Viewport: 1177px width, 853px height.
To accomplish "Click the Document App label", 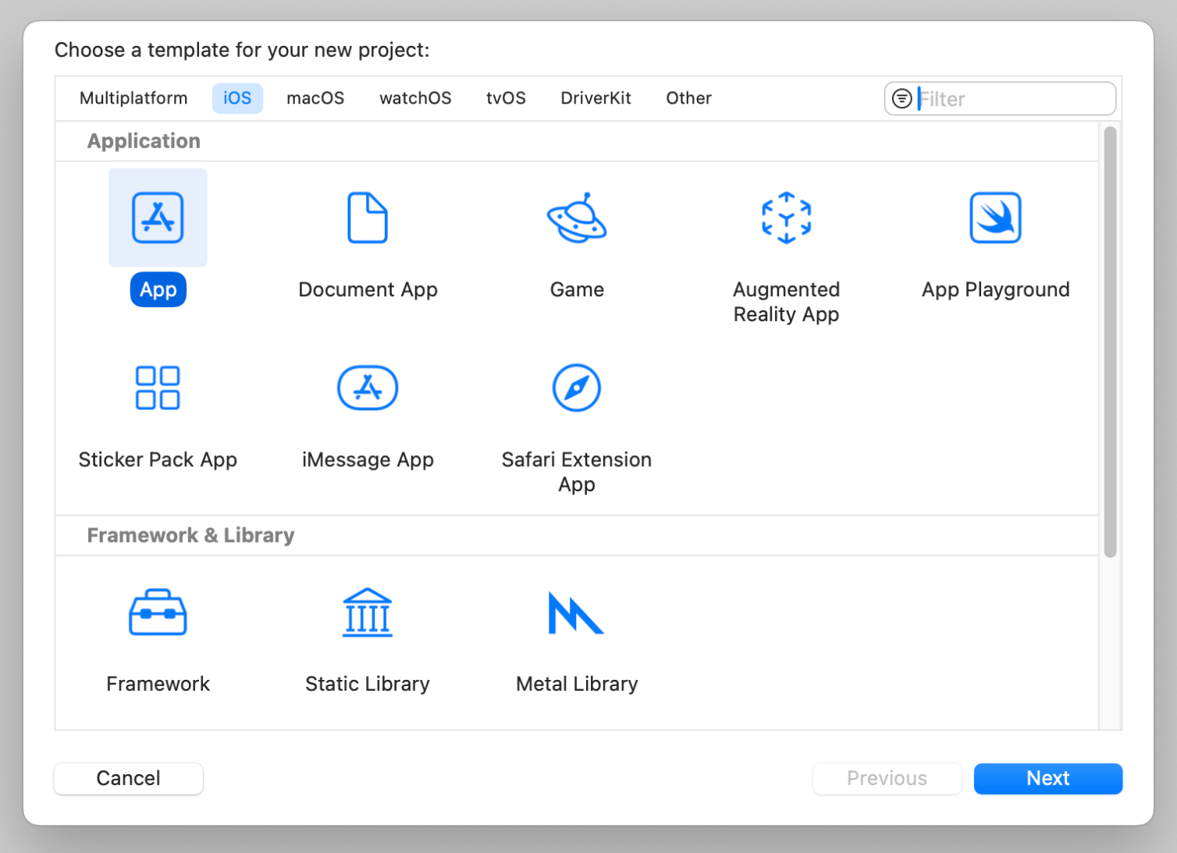I will click(368, 289).
